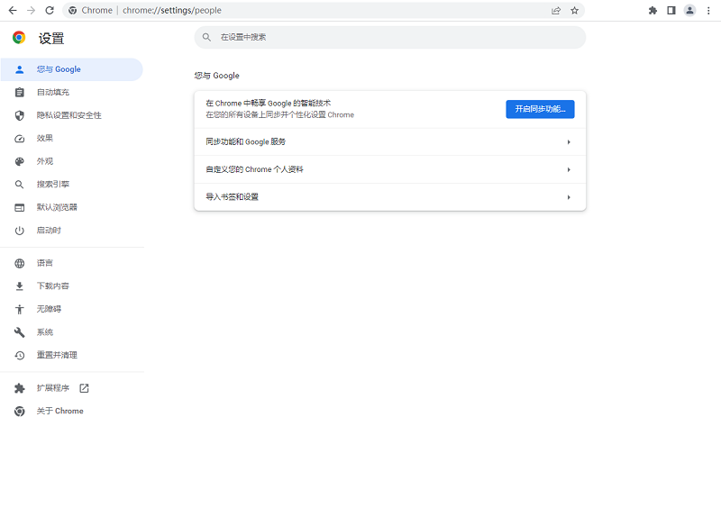Viewport: 721px width, 508px height.
Task: Open 关于 Chrome page
Action: click(x=59, y=411)
